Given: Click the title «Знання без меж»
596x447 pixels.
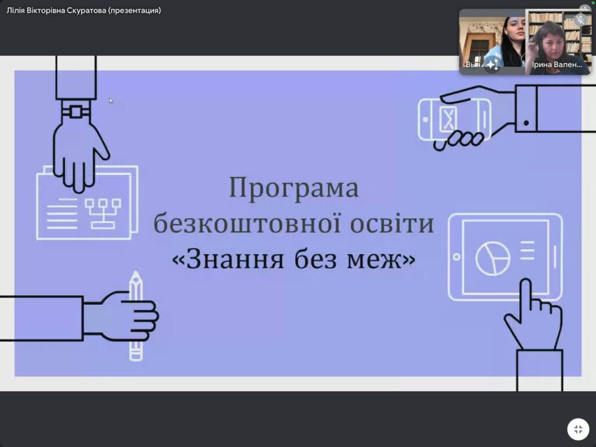Looking at the screenshot, I should (294, 260).
